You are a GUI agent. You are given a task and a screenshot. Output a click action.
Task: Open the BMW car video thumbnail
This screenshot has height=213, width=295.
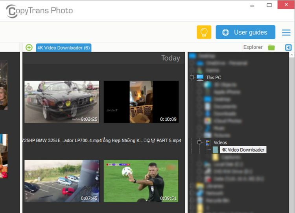pyautogui.click(x=62, y=102)
